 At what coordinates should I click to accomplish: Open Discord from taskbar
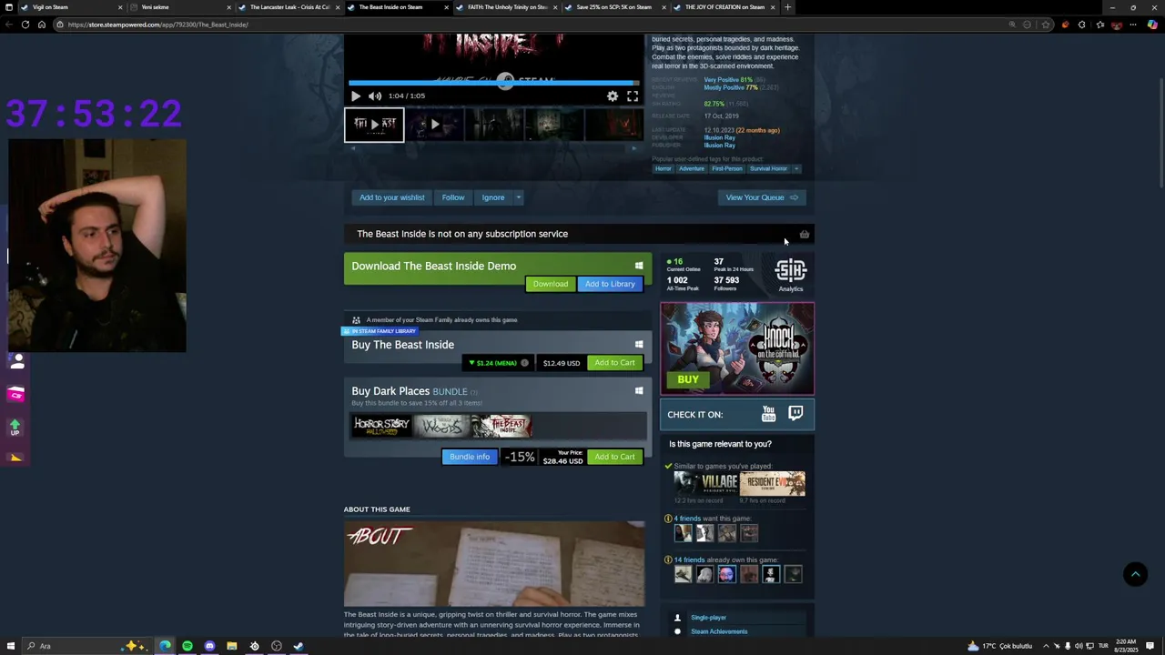pyautogui.click(x=209, y=646)
